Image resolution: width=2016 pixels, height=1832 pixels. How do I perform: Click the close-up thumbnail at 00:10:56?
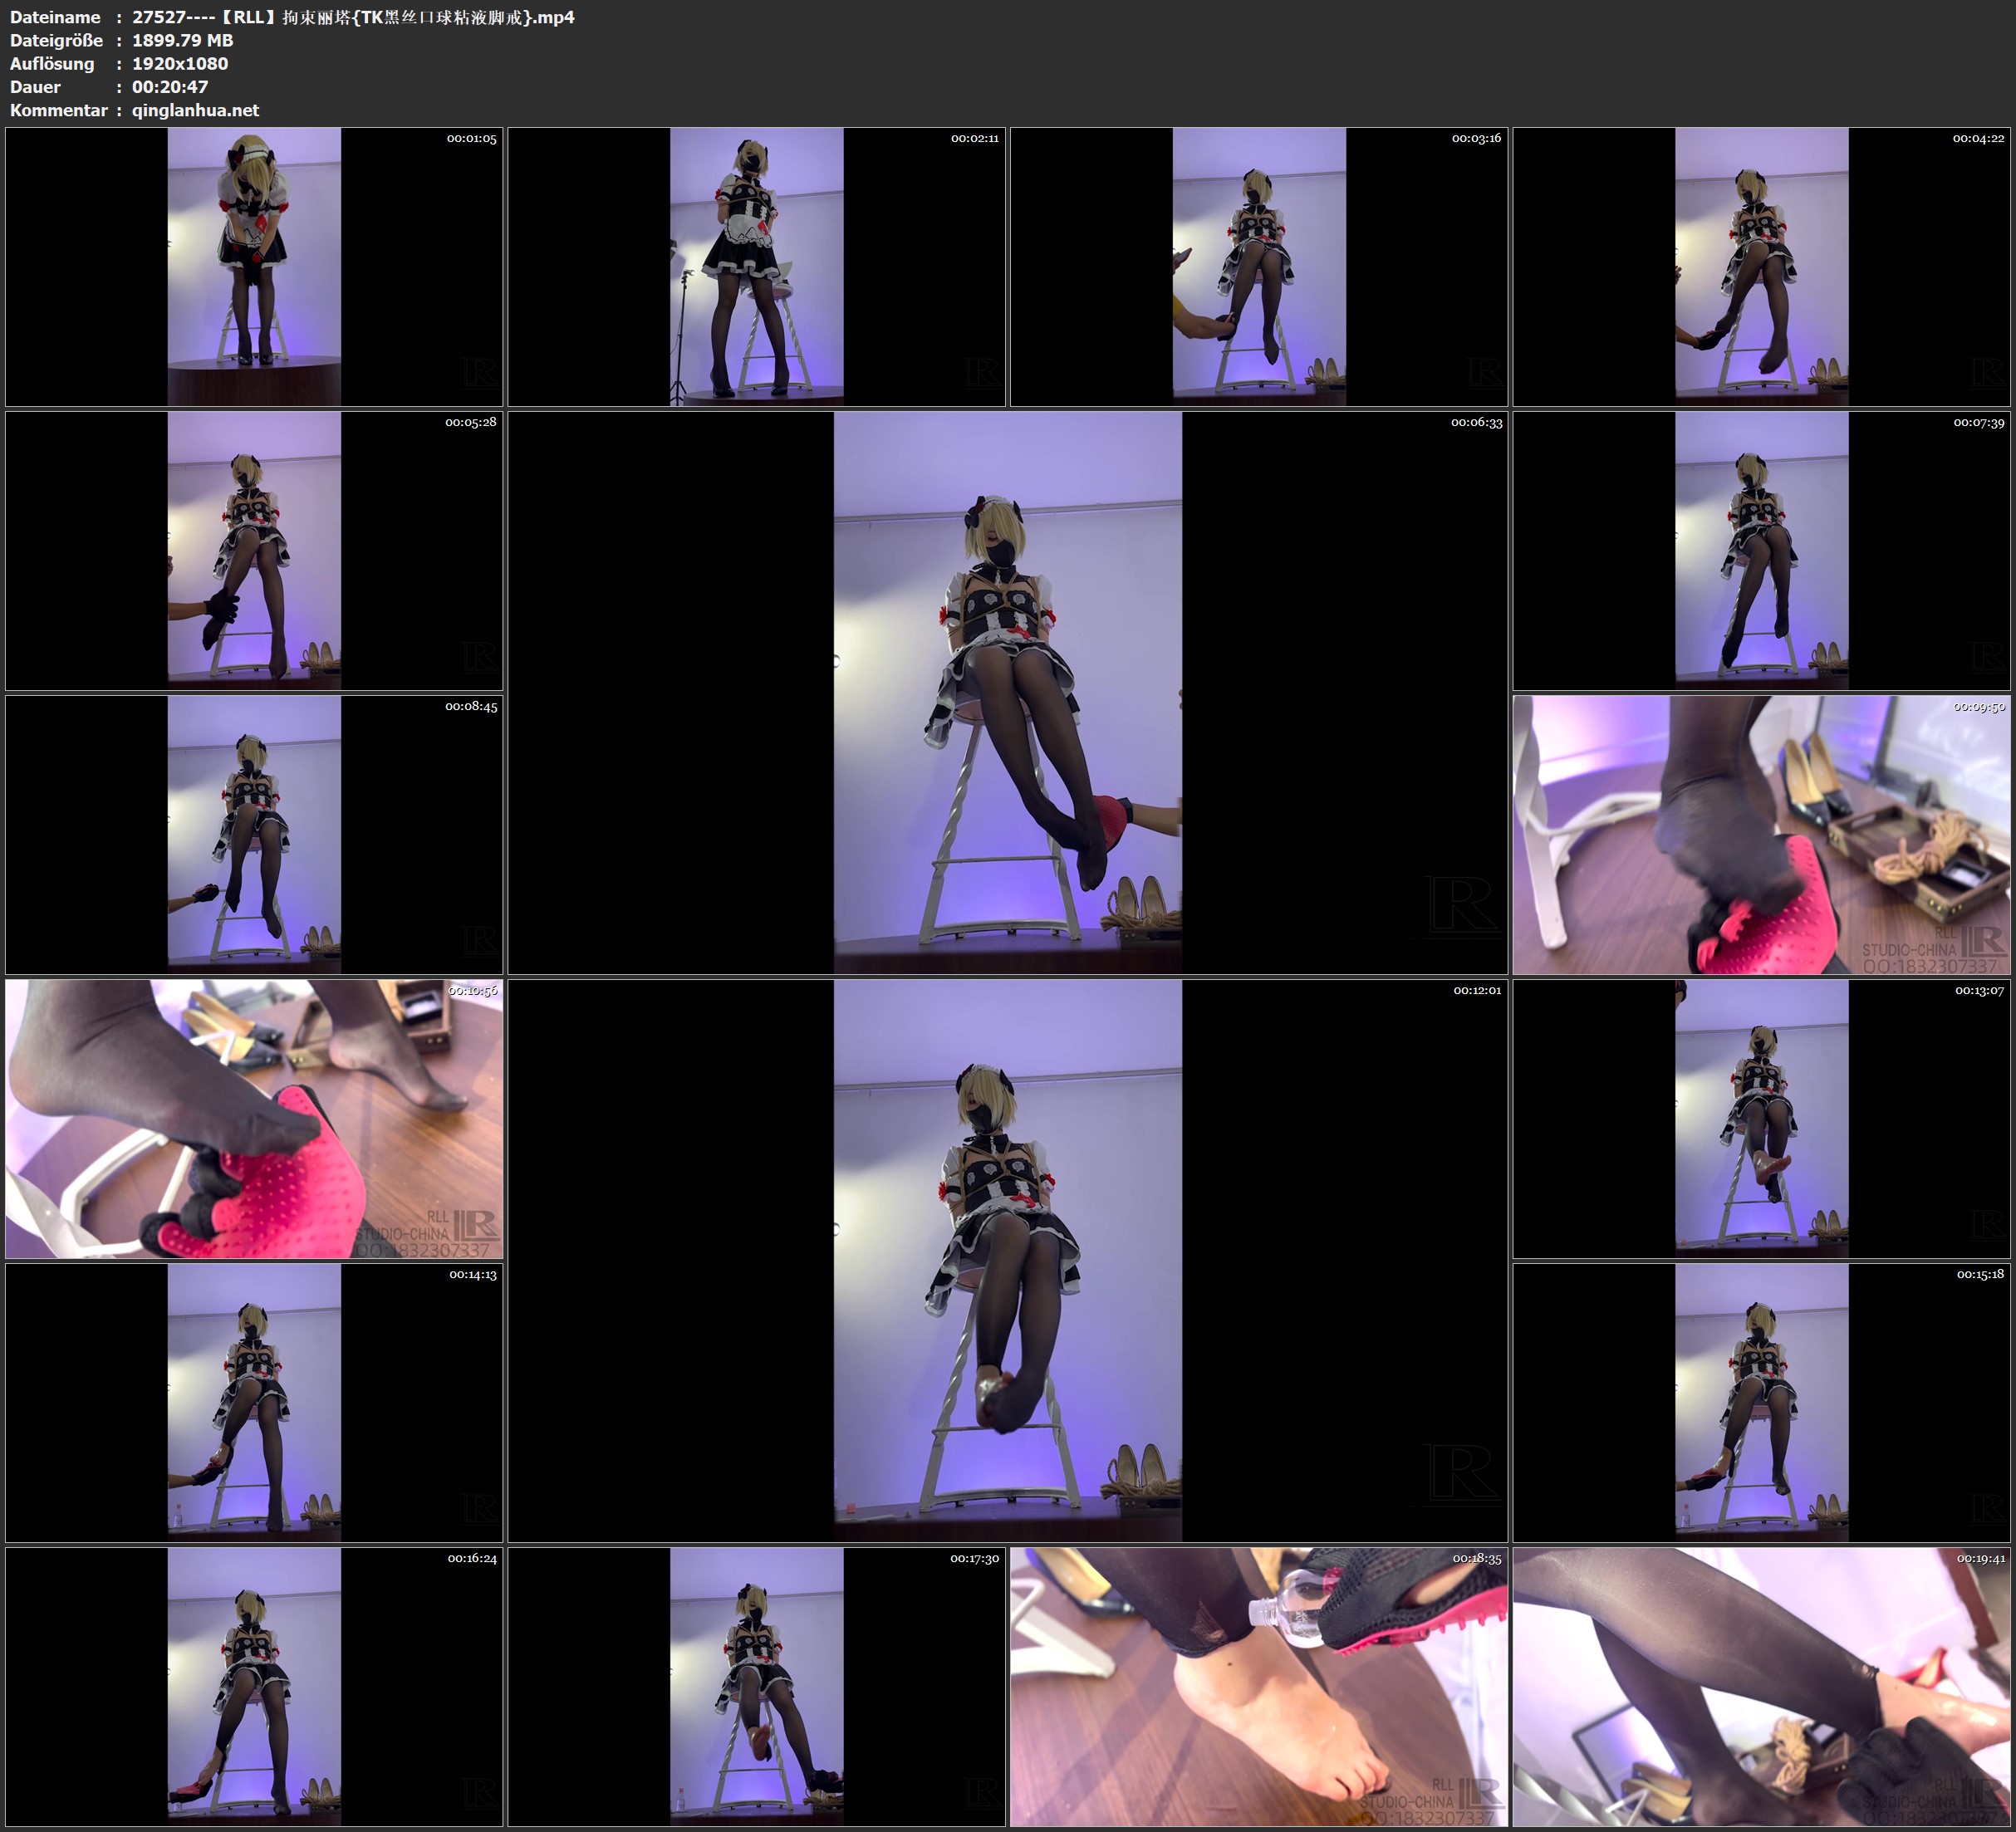click(254, 1118)
